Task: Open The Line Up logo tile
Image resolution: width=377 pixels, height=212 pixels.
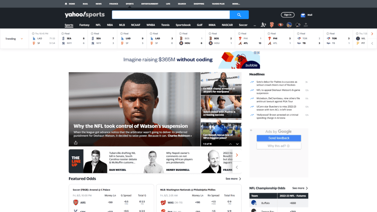Action: (76, 161)
